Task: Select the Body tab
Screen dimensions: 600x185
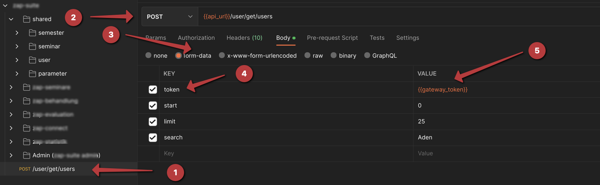Action: [x=286, y=38]
